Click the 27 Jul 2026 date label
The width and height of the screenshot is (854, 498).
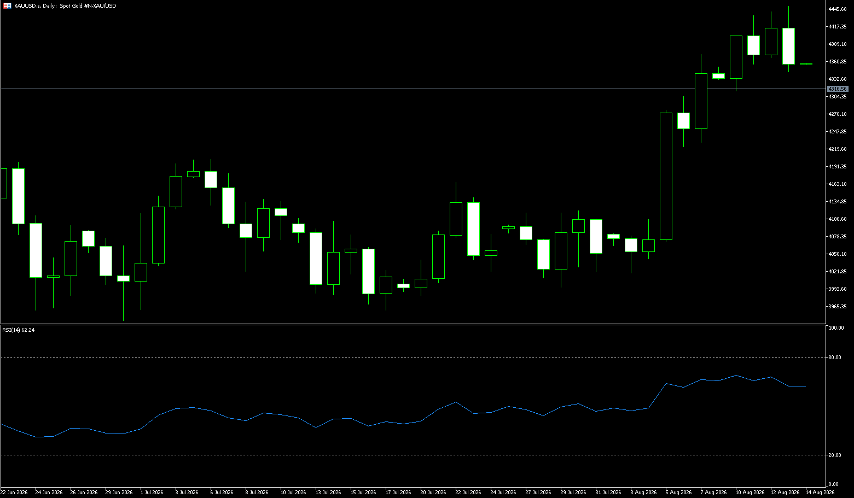[538, 493]
